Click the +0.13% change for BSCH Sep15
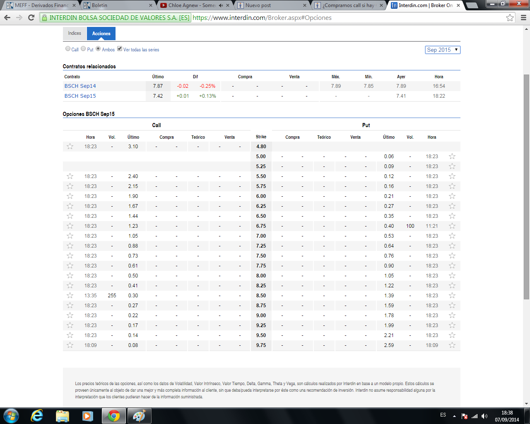This screenshot has height=424, width=530. coord(207,96)
